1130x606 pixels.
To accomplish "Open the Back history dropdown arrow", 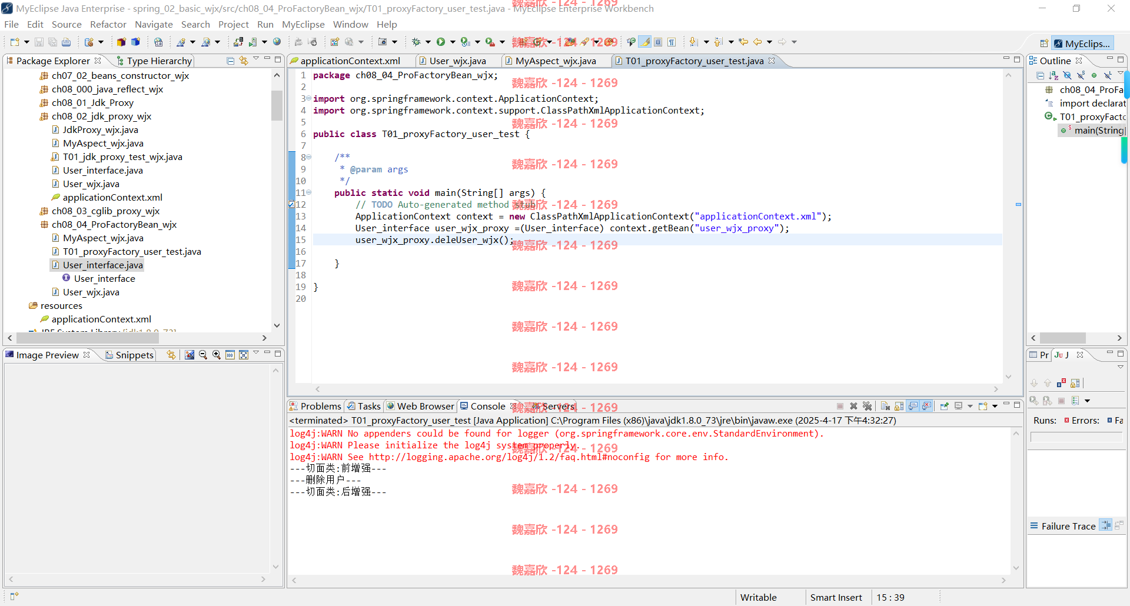I will coord(769,42).
